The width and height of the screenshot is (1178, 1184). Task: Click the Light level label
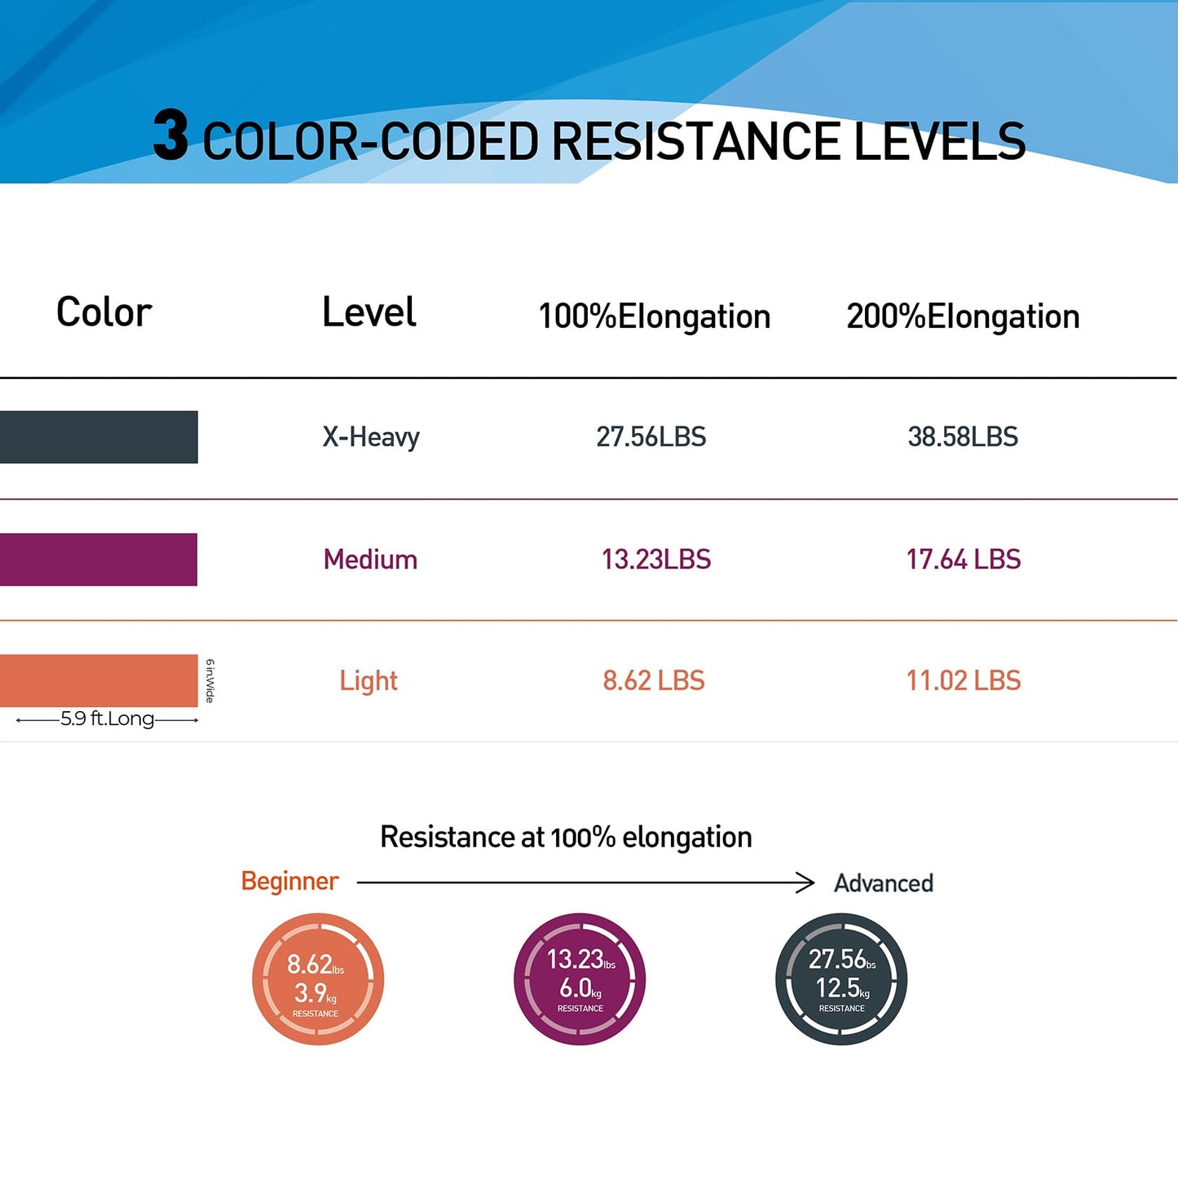368,681
